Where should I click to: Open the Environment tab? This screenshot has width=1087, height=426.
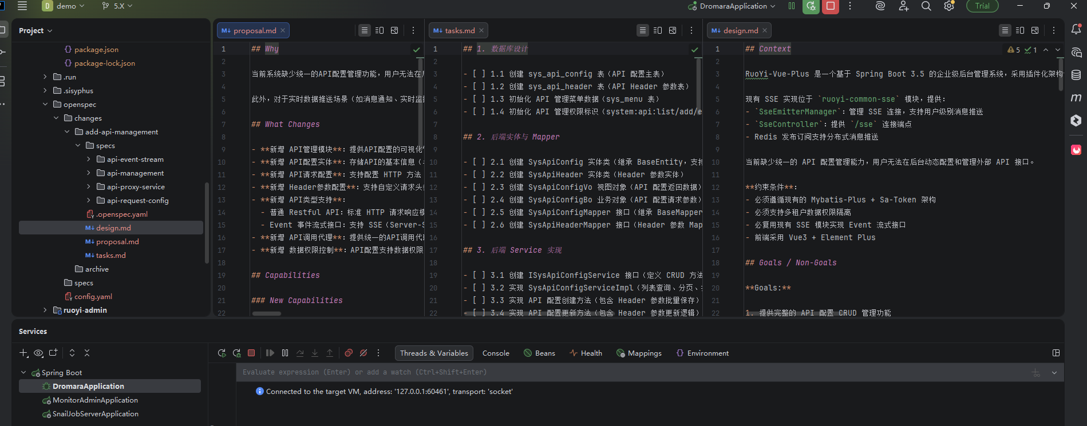pos(702,353)
